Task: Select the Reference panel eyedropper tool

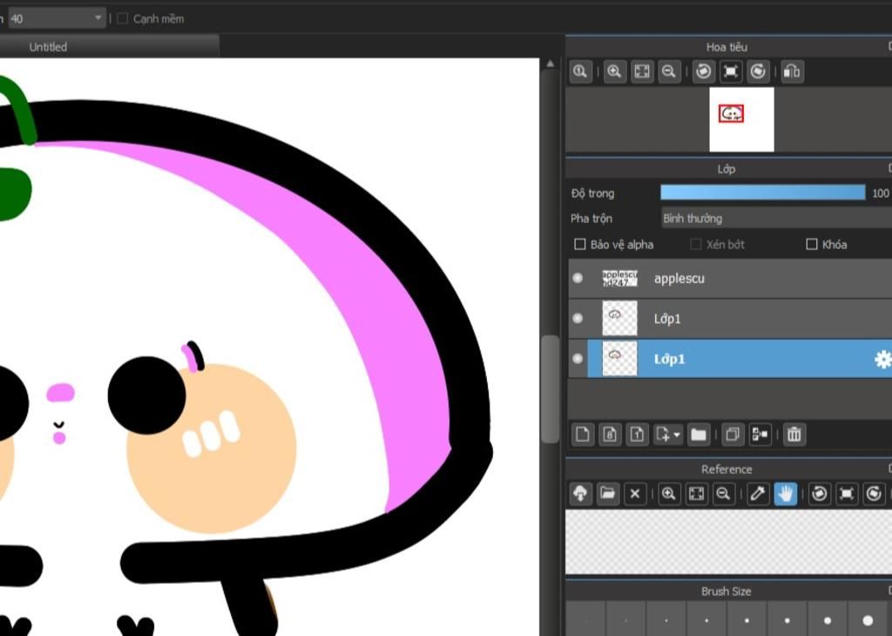Action: [758, 494]
